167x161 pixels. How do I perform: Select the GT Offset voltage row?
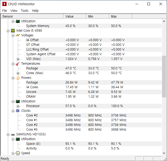[x=94, y=45]
